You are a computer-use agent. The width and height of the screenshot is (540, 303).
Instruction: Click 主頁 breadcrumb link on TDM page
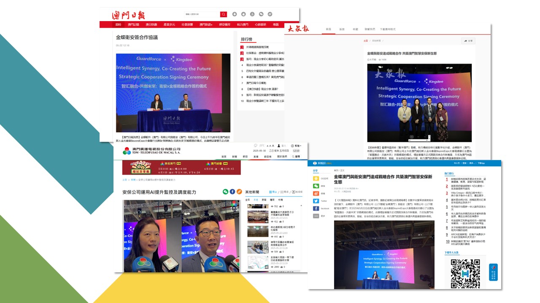click(124, 179)
